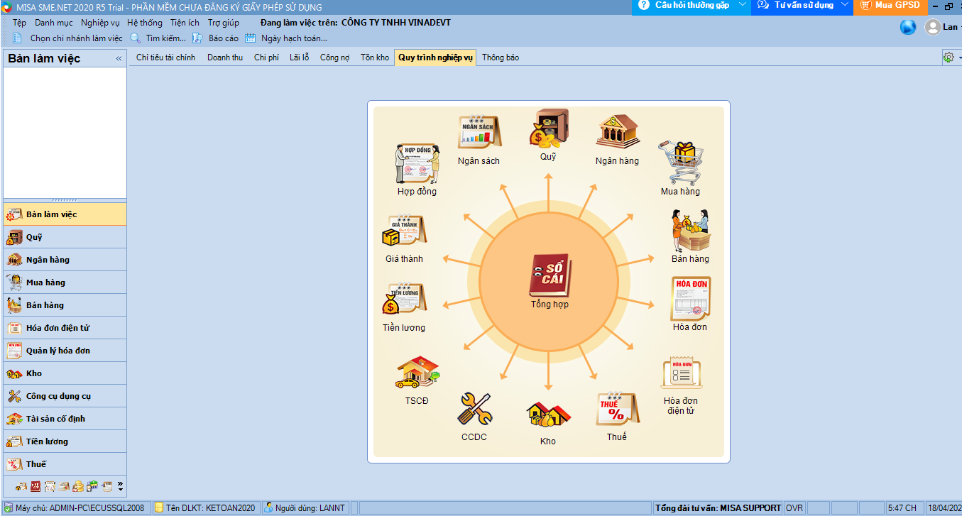This screenshot has width=962, height=516.
Task: Open the Bán hàng icon in workflow diagram
Action: pos(690,231)
